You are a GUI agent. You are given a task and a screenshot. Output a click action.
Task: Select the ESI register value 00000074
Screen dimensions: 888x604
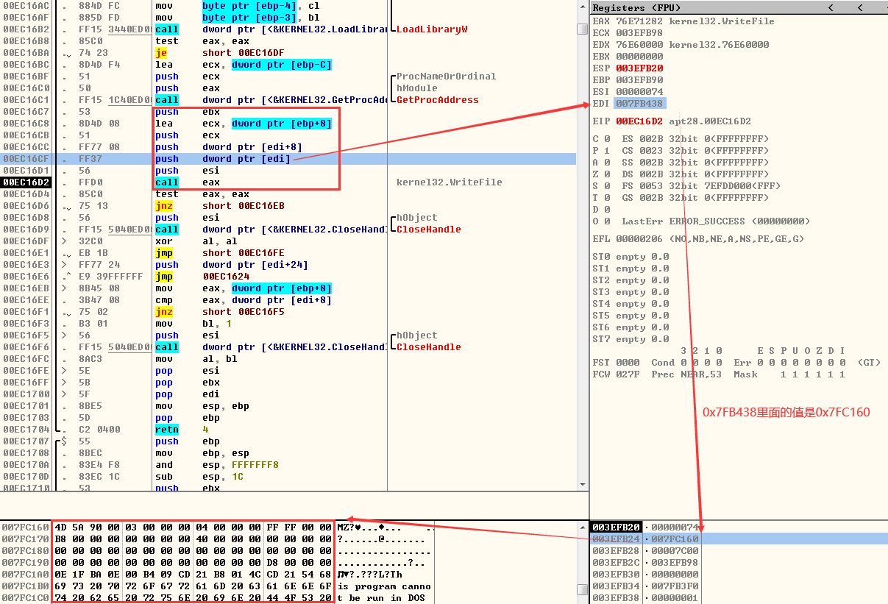coord(639,92)
